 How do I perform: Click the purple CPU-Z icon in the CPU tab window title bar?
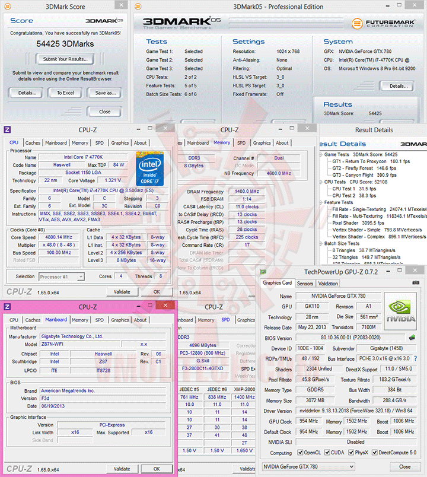[x=7, y=129]
